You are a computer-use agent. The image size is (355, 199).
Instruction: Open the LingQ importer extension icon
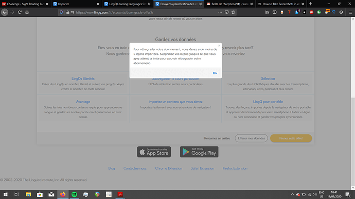click(x=334, y=12)
